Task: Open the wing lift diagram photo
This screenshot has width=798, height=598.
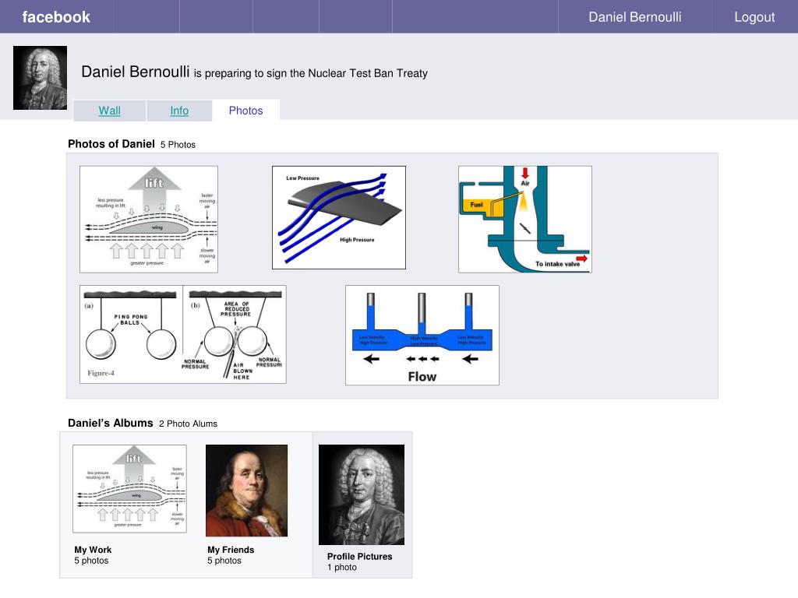Action: [149, 219]
